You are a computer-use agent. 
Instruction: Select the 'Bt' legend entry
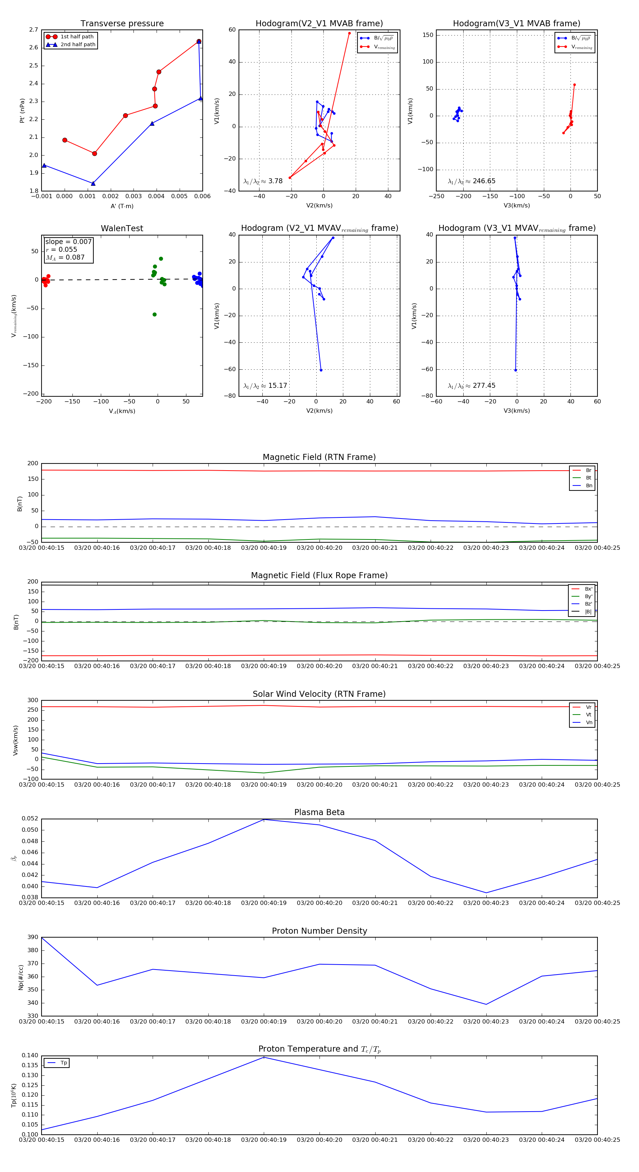click(x=582, y=478)
